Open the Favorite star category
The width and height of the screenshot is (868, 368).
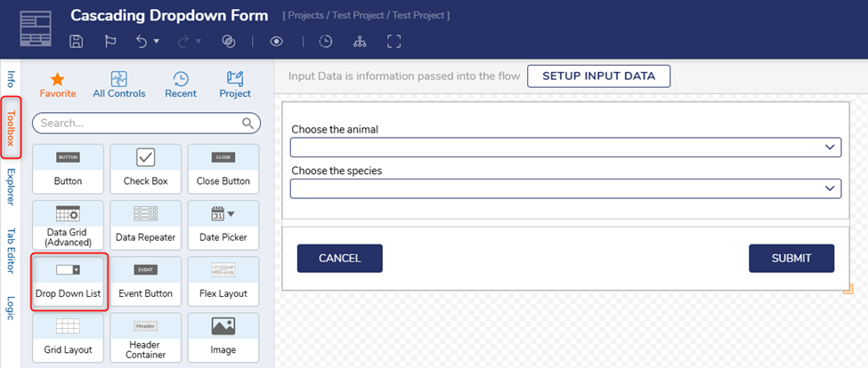(58, 84)
